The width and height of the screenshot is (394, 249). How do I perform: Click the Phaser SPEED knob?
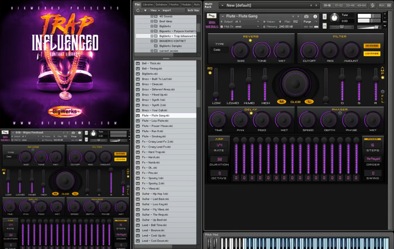pyautogui.click(x=308, y=120)
